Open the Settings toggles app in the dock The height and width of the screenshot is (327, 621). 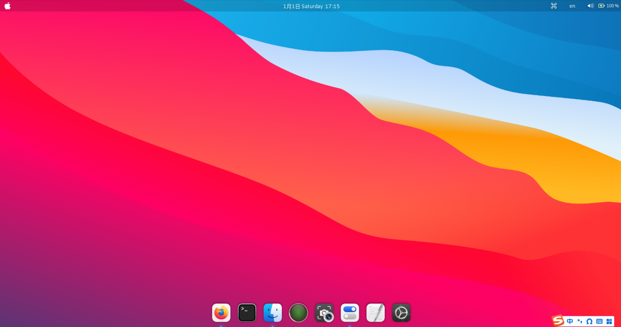tap(350, 312)
